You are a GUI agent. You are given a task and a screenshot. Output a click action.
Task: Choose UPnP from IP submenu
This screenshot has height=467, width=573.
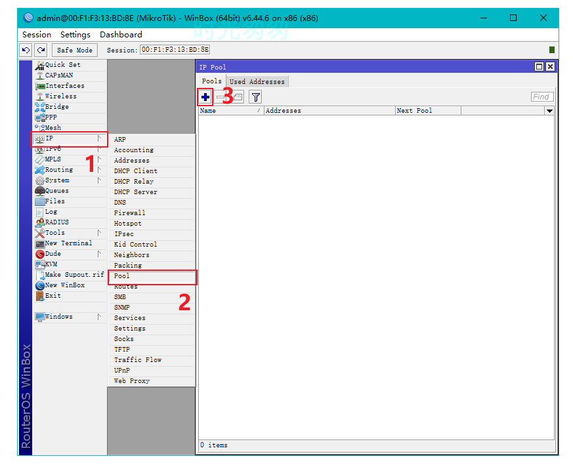(x=152, y=371)
